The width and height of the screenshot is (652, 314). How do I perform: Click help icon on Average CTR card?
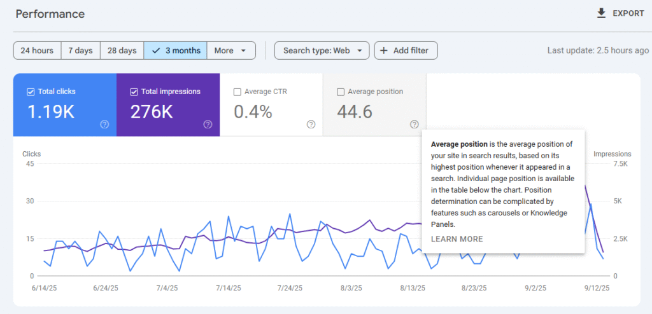click(x=311, y=125)
